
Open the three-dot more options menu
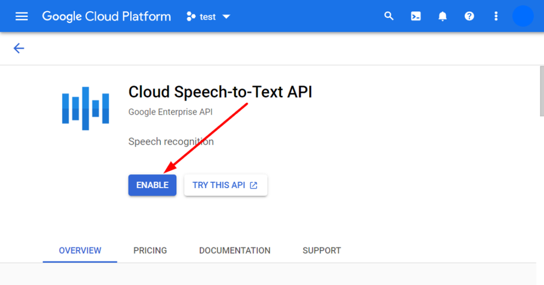tap(496, 17)
